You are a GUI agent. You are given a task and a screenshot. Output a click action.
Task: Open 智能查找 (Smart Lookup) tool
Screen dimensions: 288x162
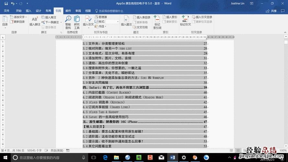point(68,21)
